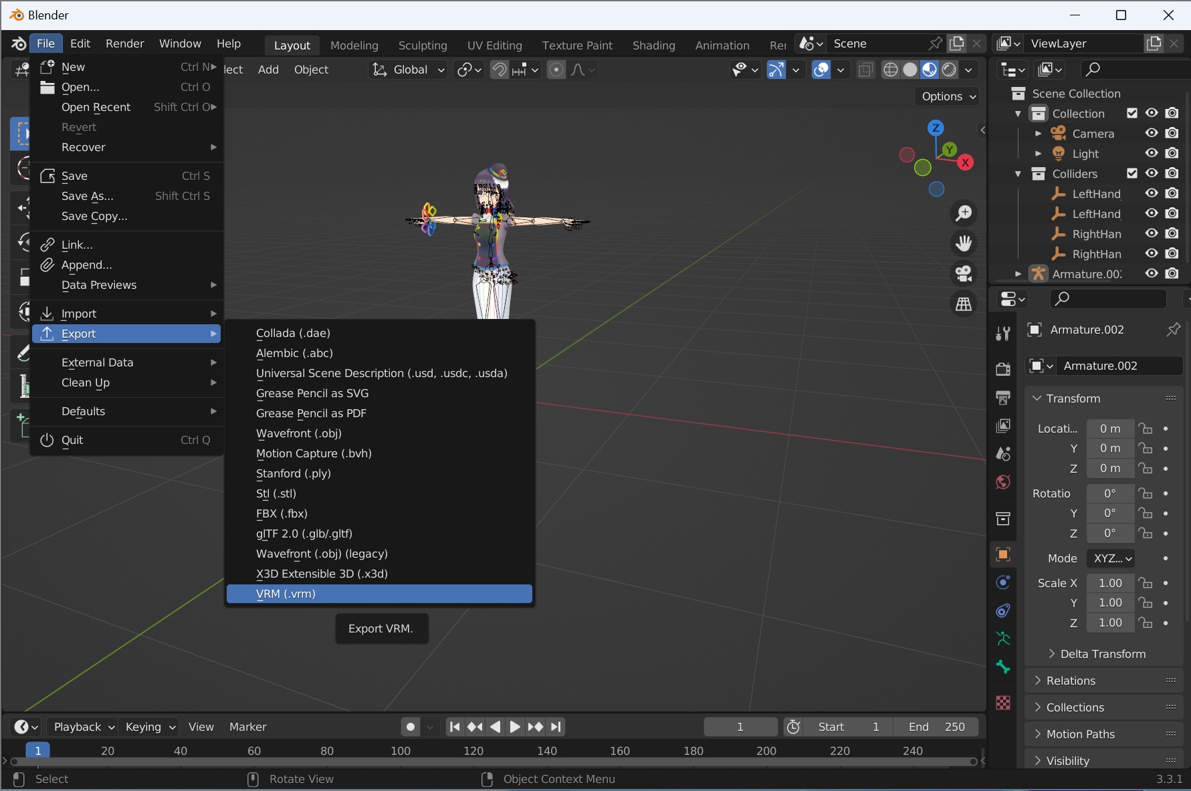Click the End frame 250 field

936,727
